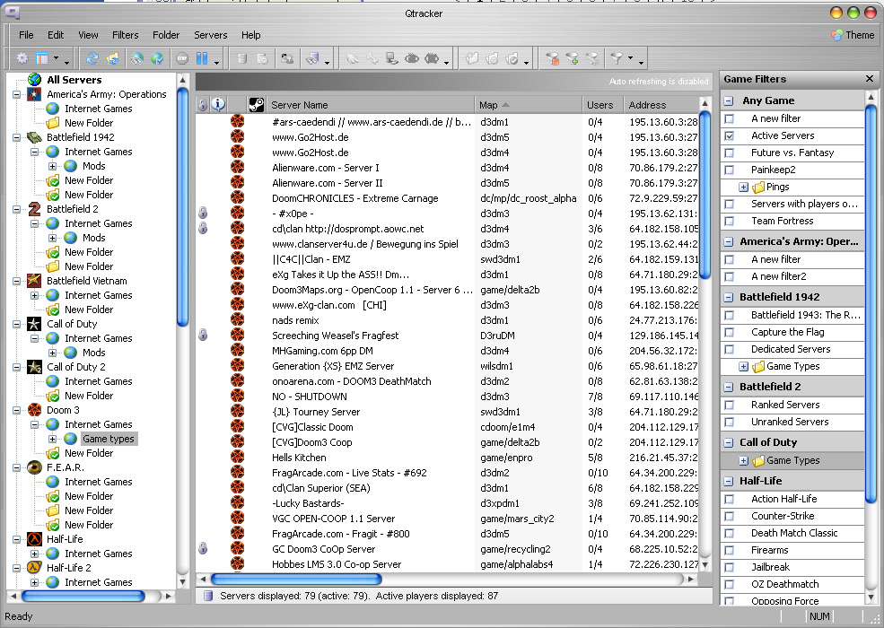Click the two-users toolbar icon
The width and height of the screenshot is (884, 628).
pos(287,58)
